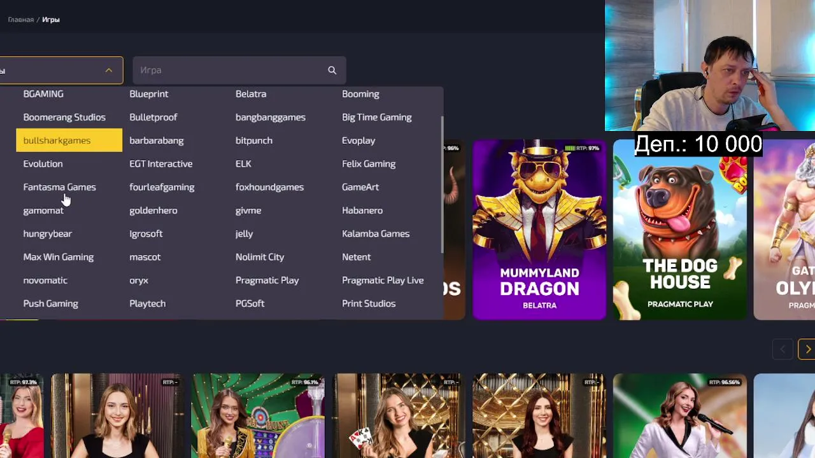Select PGSoft provider

pyautogui.click(x=250, y=303)
